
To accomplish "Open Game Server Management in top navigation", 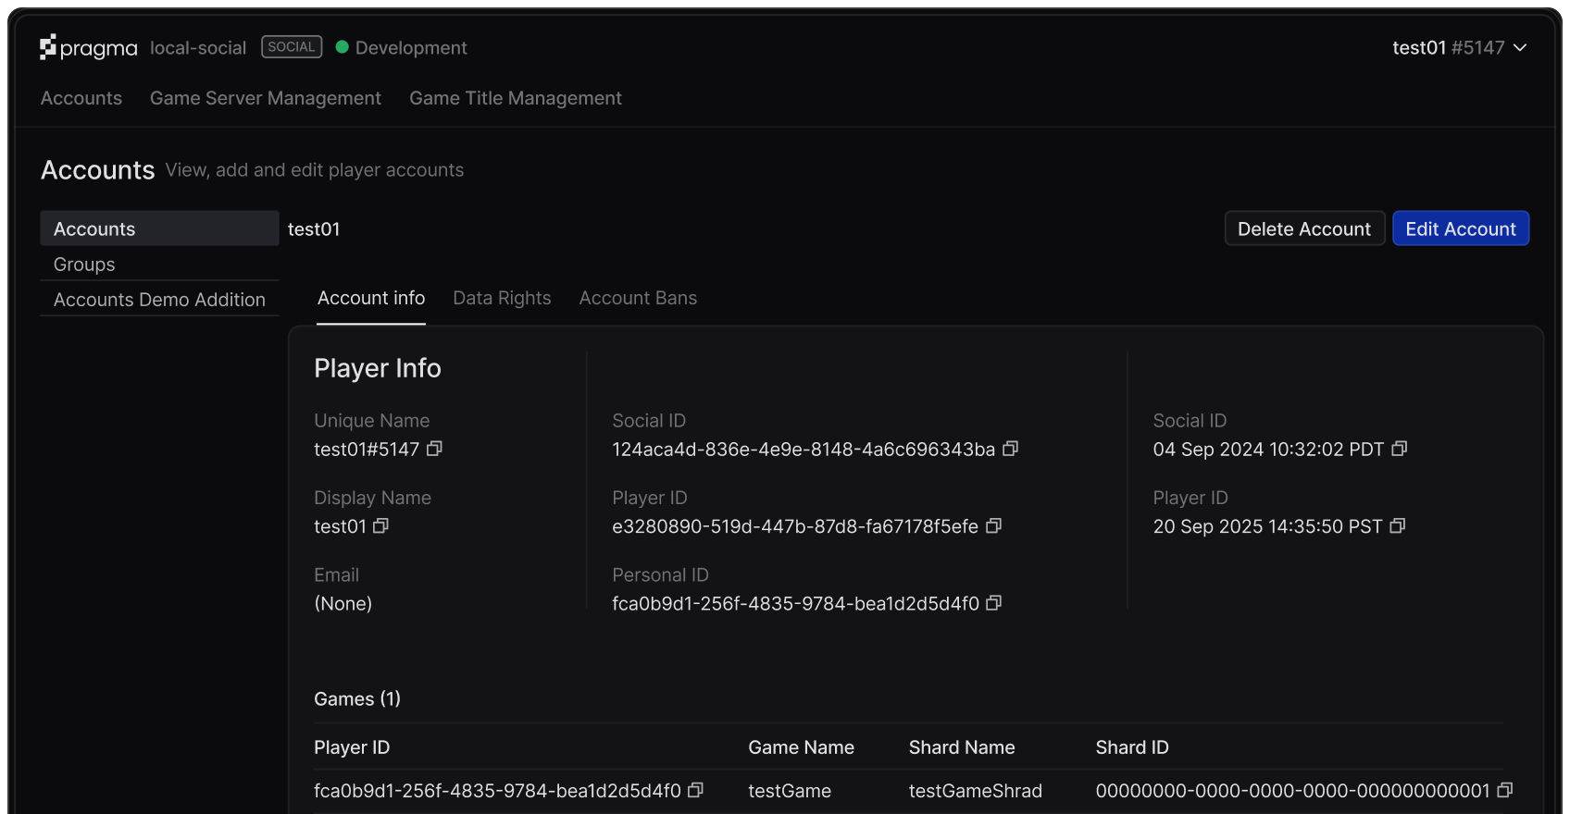I will pyautogui.click(x=266, y=98).
